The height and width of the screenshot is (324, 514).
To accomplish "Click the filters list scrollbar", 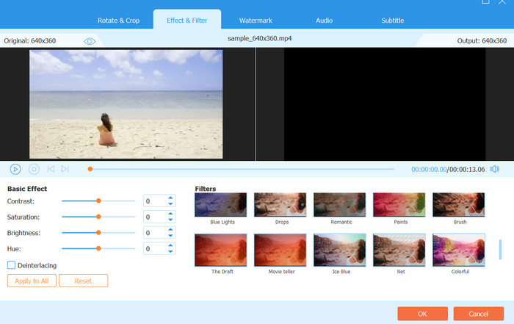I will click(501, 248).
